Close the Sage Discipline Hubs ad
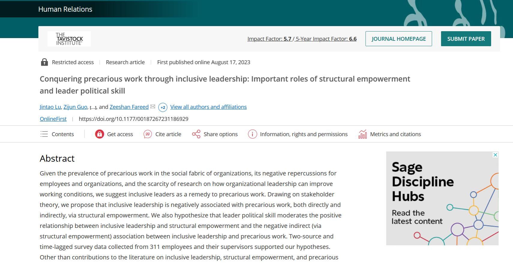513x263 pixels. pyautogui.click(x=495, y=155)
